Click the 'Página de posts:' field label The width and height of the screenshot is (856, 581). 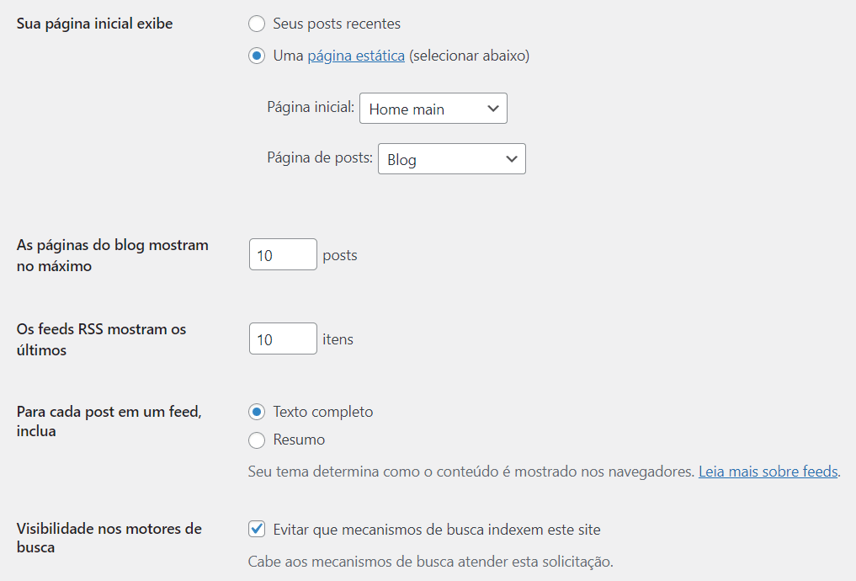[x=320, y=157]
